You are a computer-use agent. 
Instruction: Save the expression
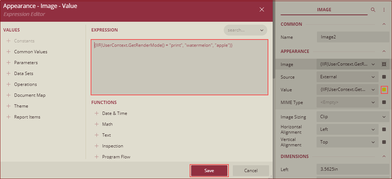coord(209,171)
